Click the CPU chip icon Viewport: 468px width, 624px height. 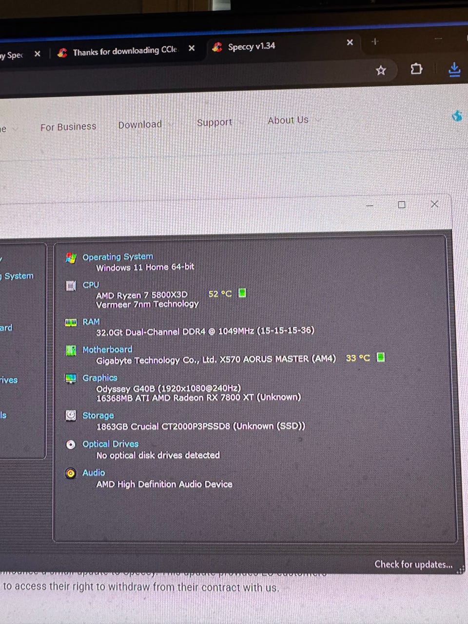tap(71, 286)
